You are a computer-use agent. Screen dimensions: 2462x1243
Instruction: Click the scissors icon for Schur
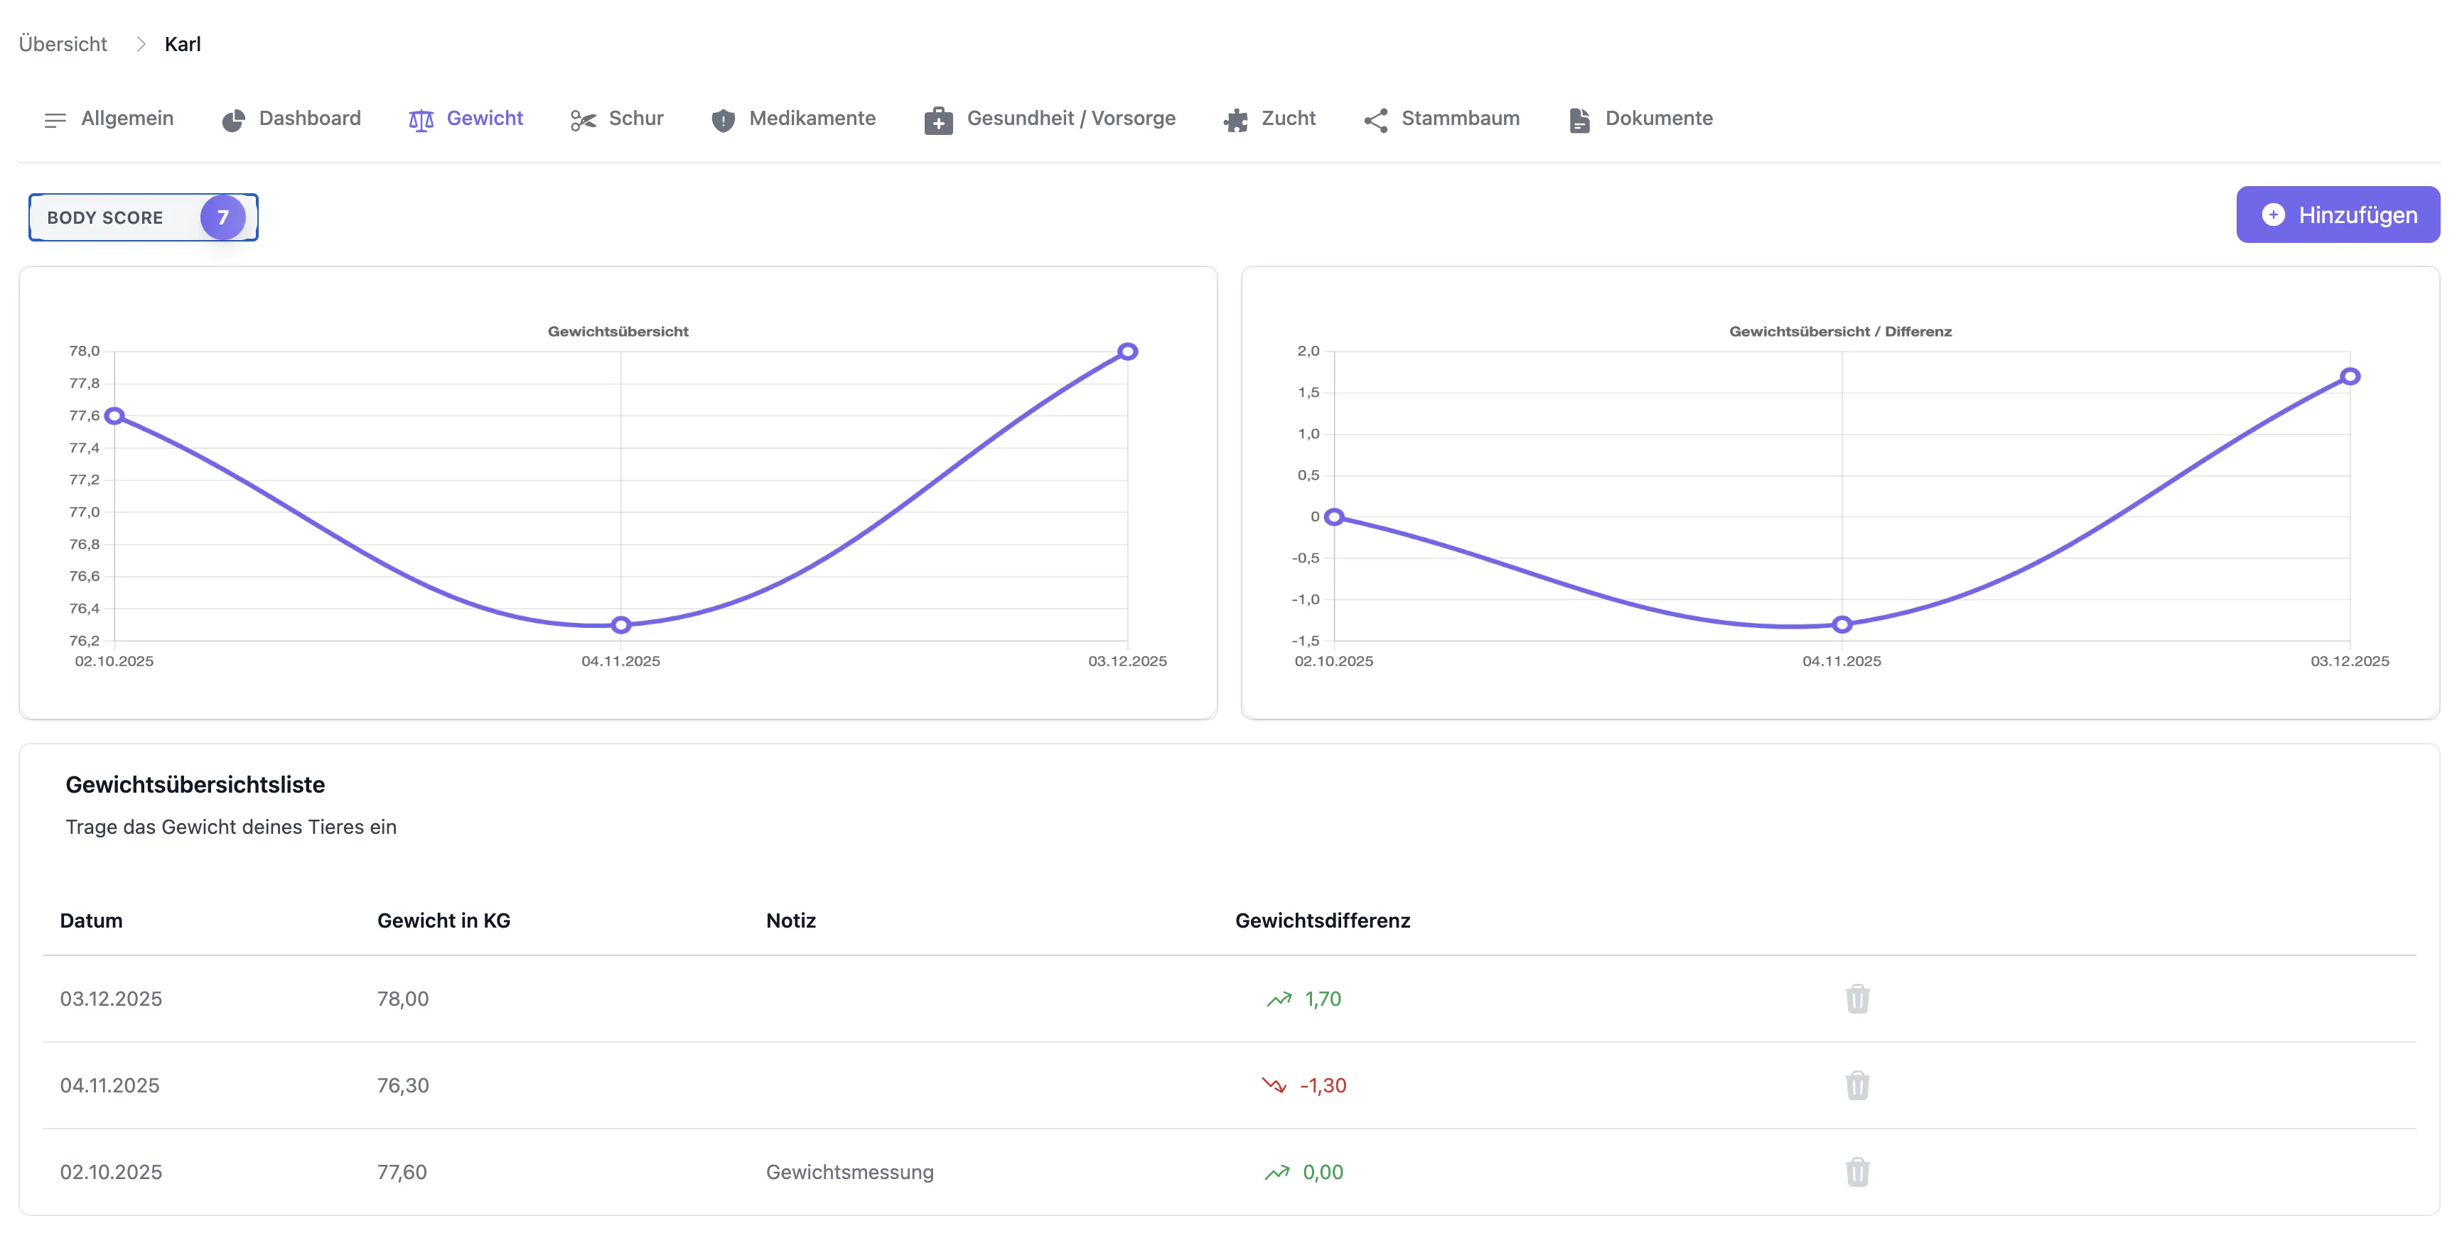[583, 119]
